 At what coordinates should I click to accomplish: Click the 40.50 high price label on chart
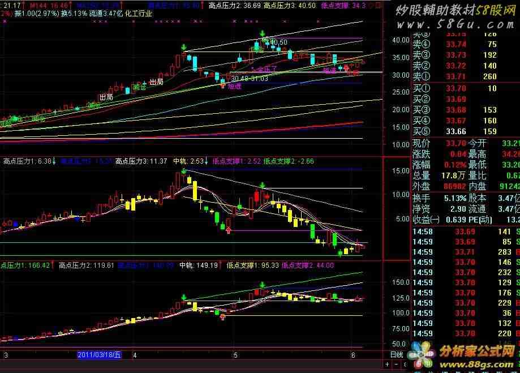point(278,42)
